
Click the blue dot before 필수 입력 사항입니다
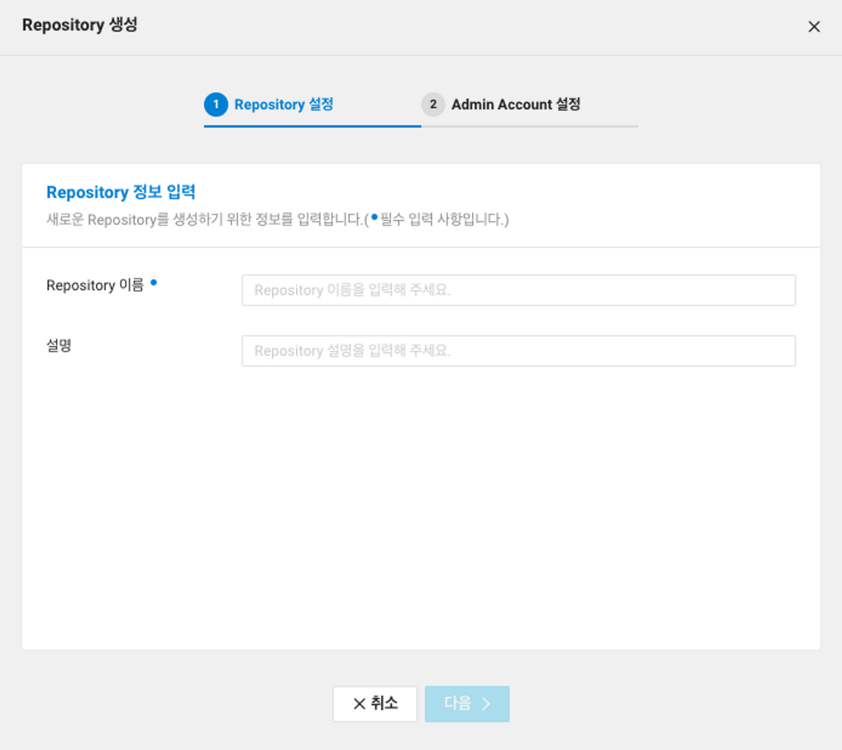coord(374,217)
